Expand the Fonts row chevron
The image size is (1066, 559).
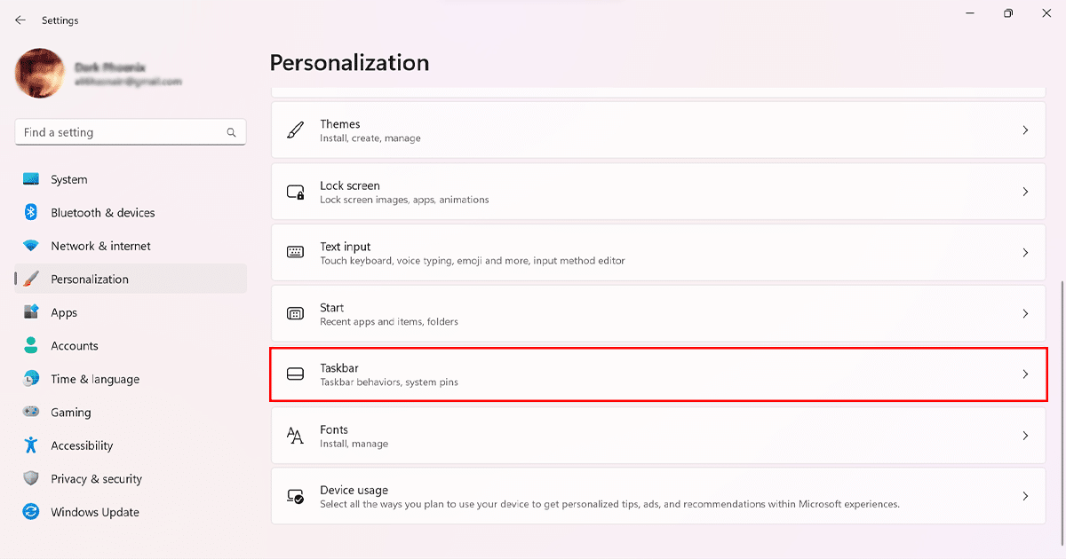click(x=1025, y=436)
